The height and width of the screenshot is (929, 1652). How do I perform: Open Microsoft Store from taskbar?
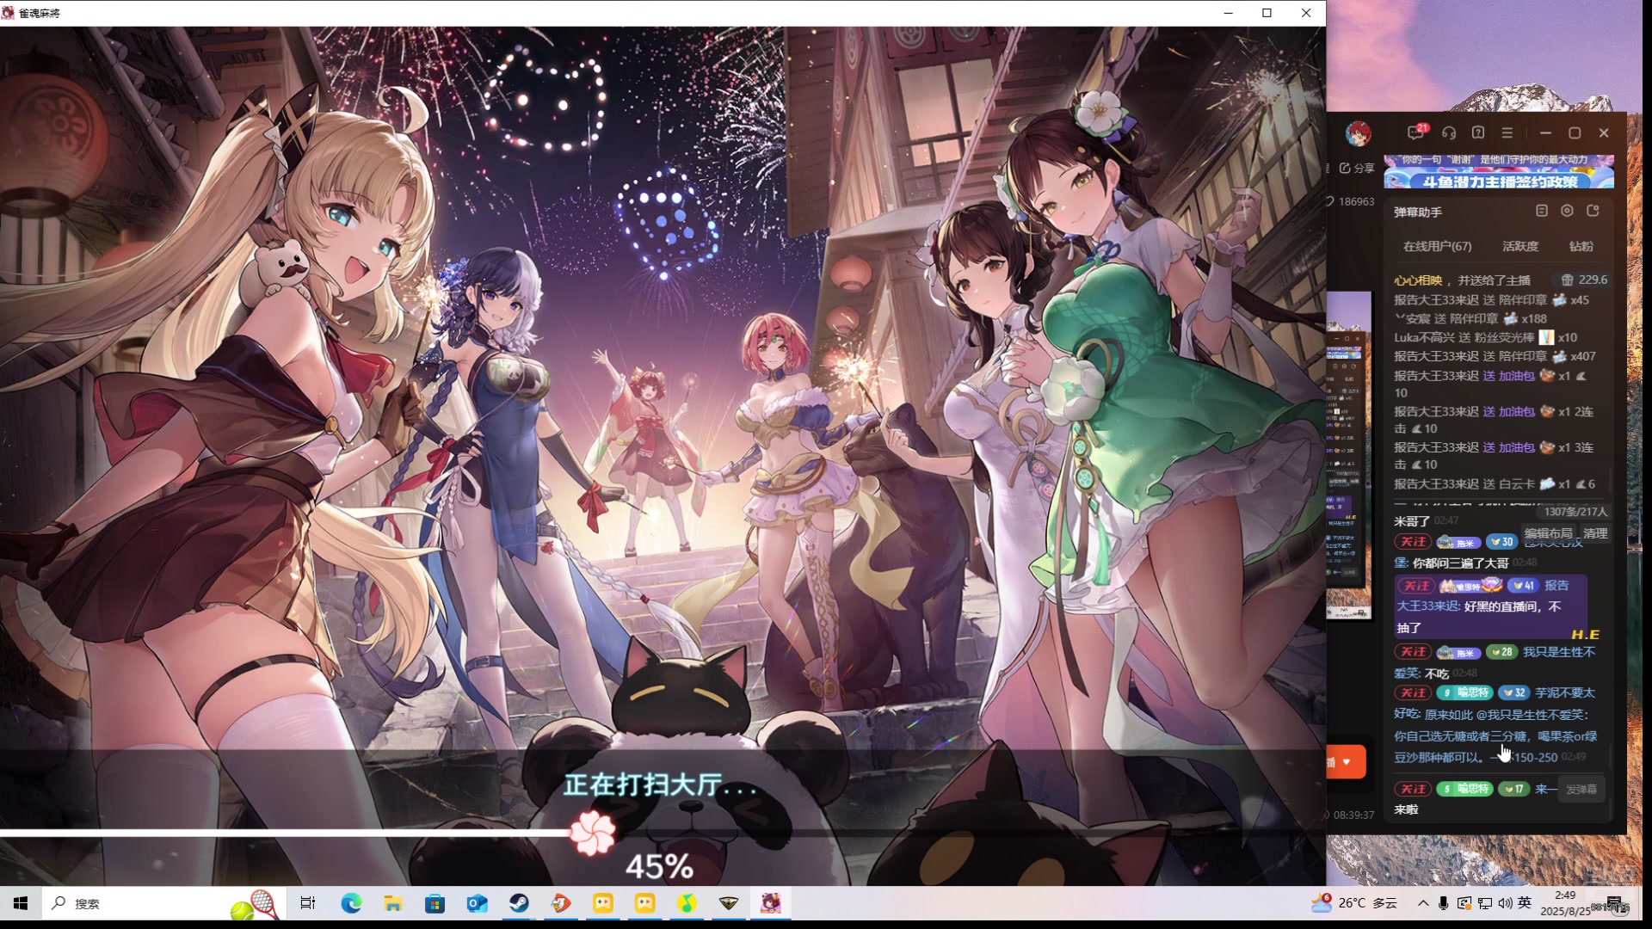[x=435, y=903]
